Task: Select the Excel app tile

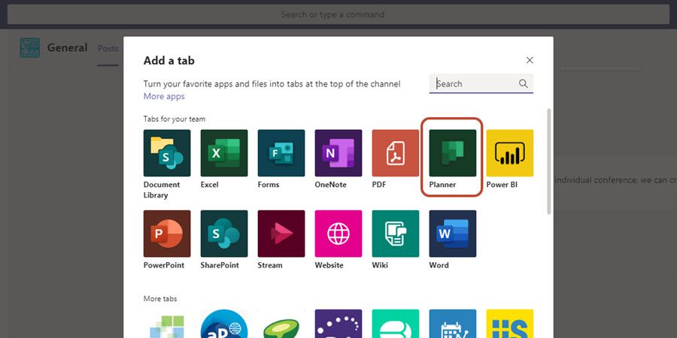Action: point(224,153)
